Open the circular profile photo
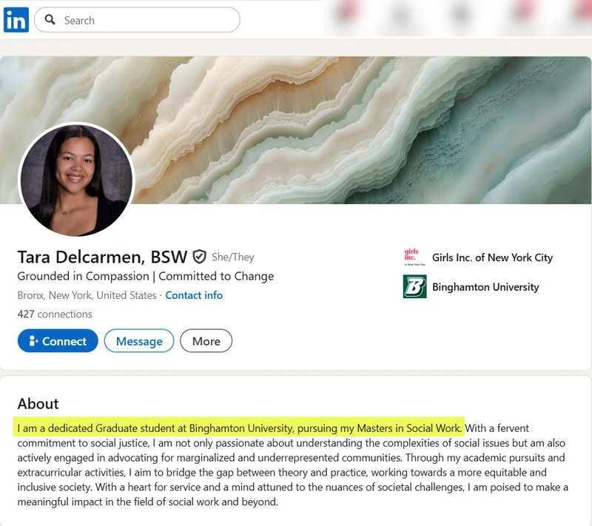592x526 pixels. pyautogui.click(x=76, y=179)
